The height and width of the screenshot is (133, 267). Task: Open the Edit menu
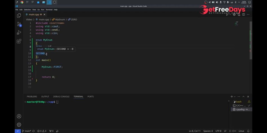coord(21,10)
